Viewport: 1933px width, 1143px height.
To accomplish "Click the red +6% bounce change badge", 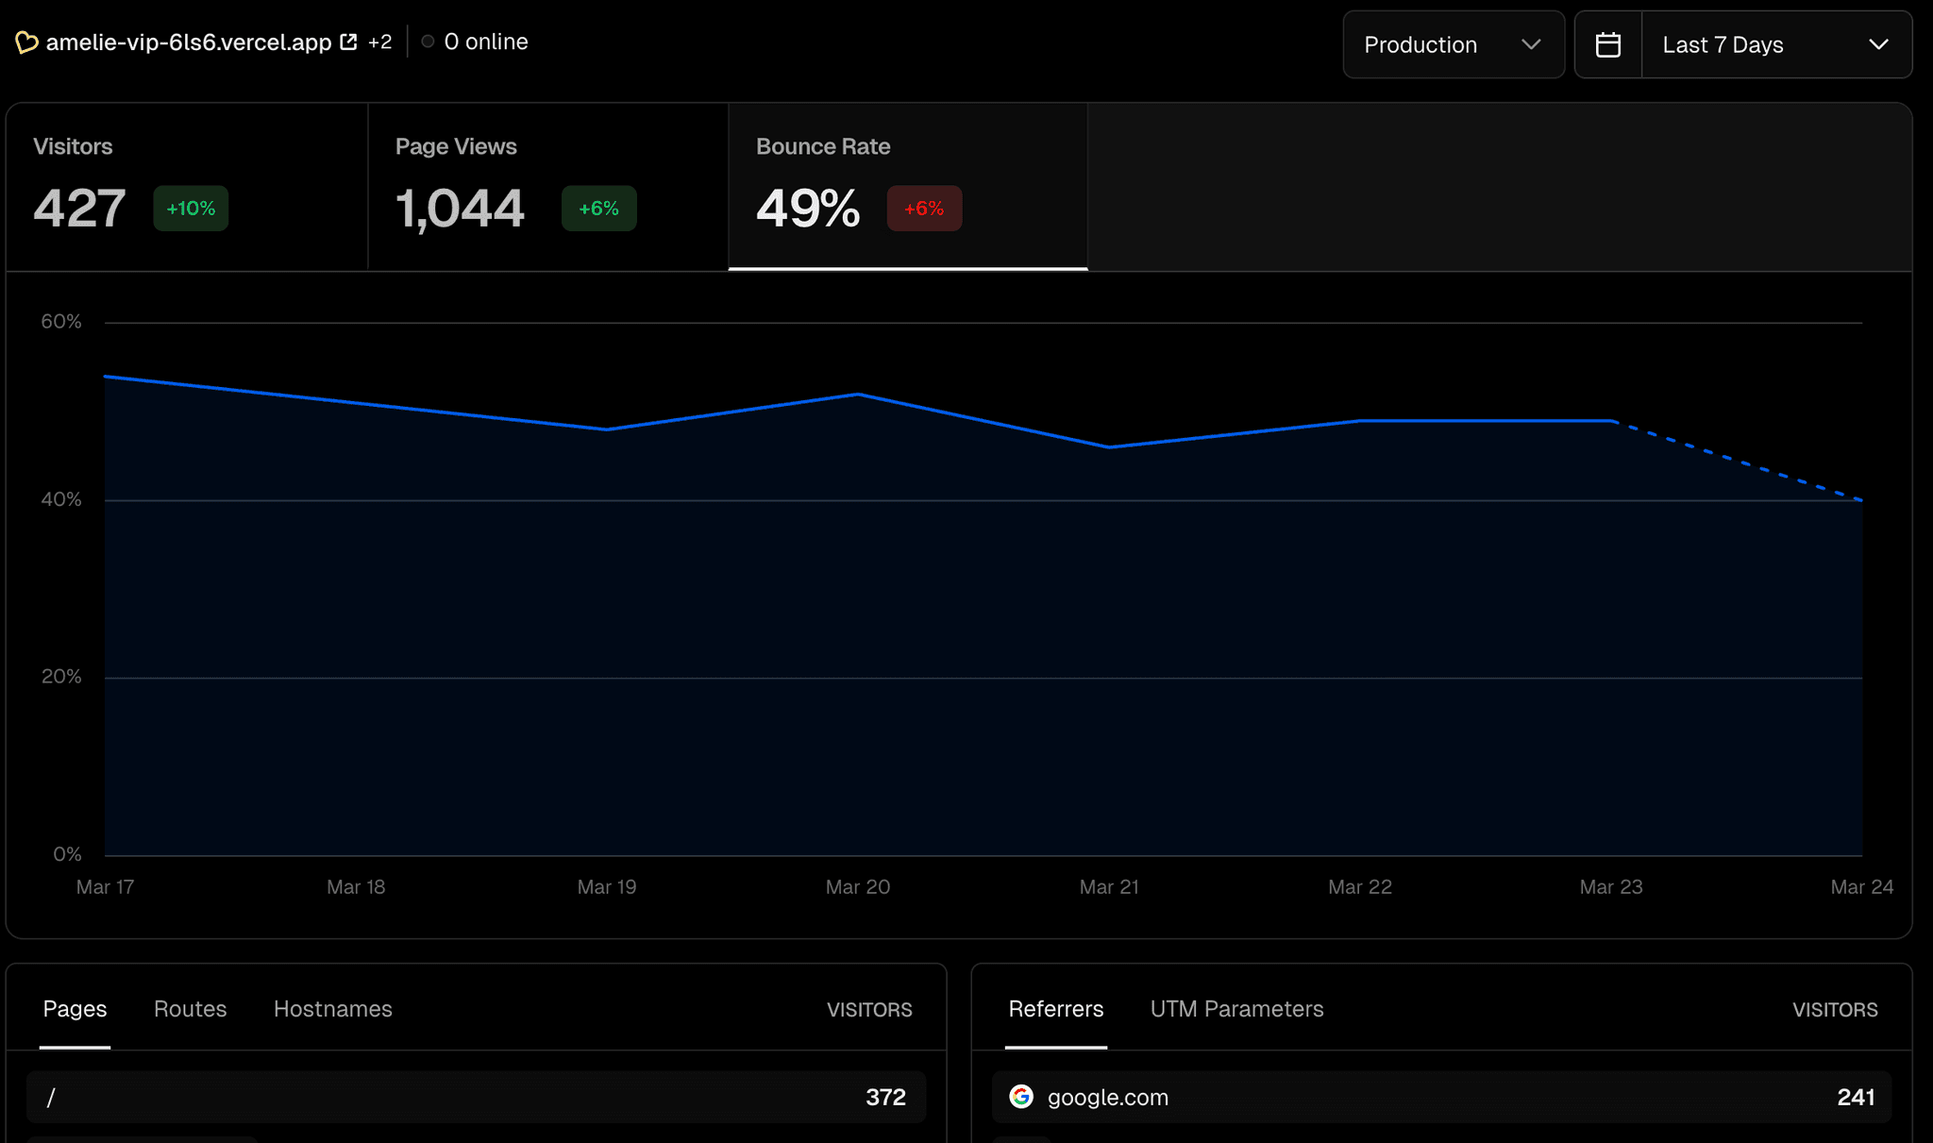I will (923, 209).
